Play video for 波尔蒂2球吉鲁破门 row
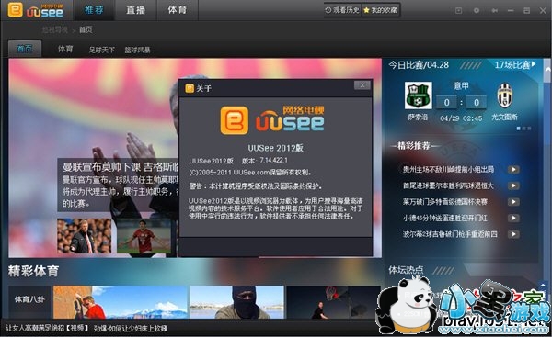 [513, 234]
